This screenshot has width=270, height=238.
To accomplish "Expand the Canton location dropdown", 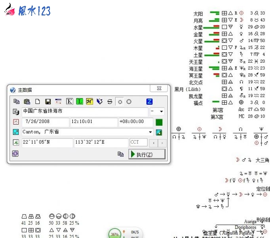I will pos(150,132).
